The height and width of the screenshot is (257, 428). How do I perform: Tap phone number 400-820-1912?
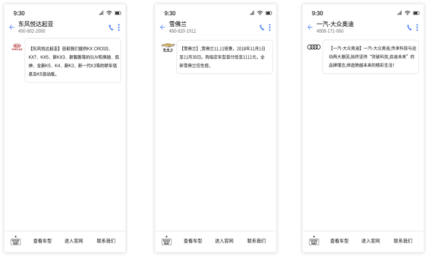pyautogui.click(x=182, y=31)
